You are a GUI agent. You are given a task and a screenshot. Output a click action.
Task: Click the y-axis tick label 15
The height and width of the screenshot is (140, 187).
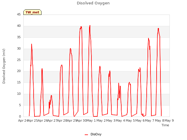(19, 82)
